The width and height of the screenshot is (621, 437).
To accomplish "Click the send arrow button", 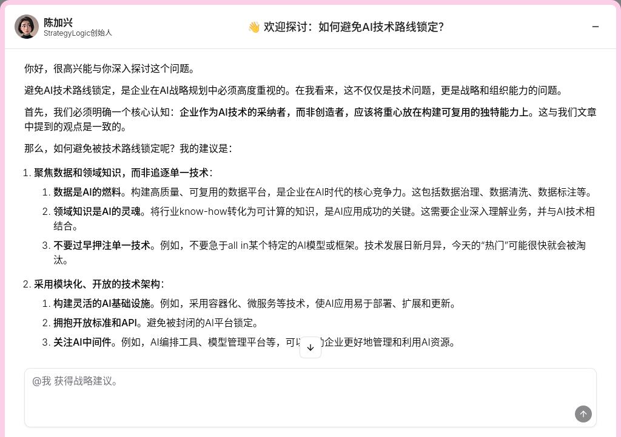I will pos(583,414).
